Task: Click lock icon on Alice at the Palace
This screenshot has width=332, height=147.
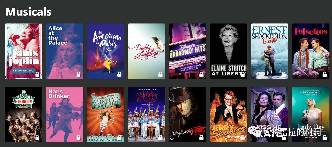Action: click(x=78, y=75)
